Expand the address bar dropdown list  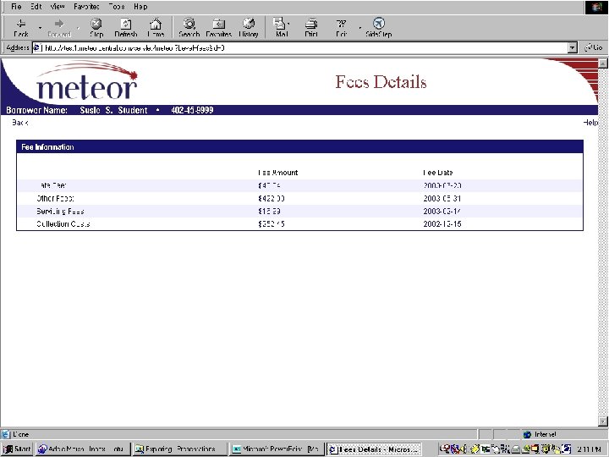pyautogui.click(x=572, y=47)
